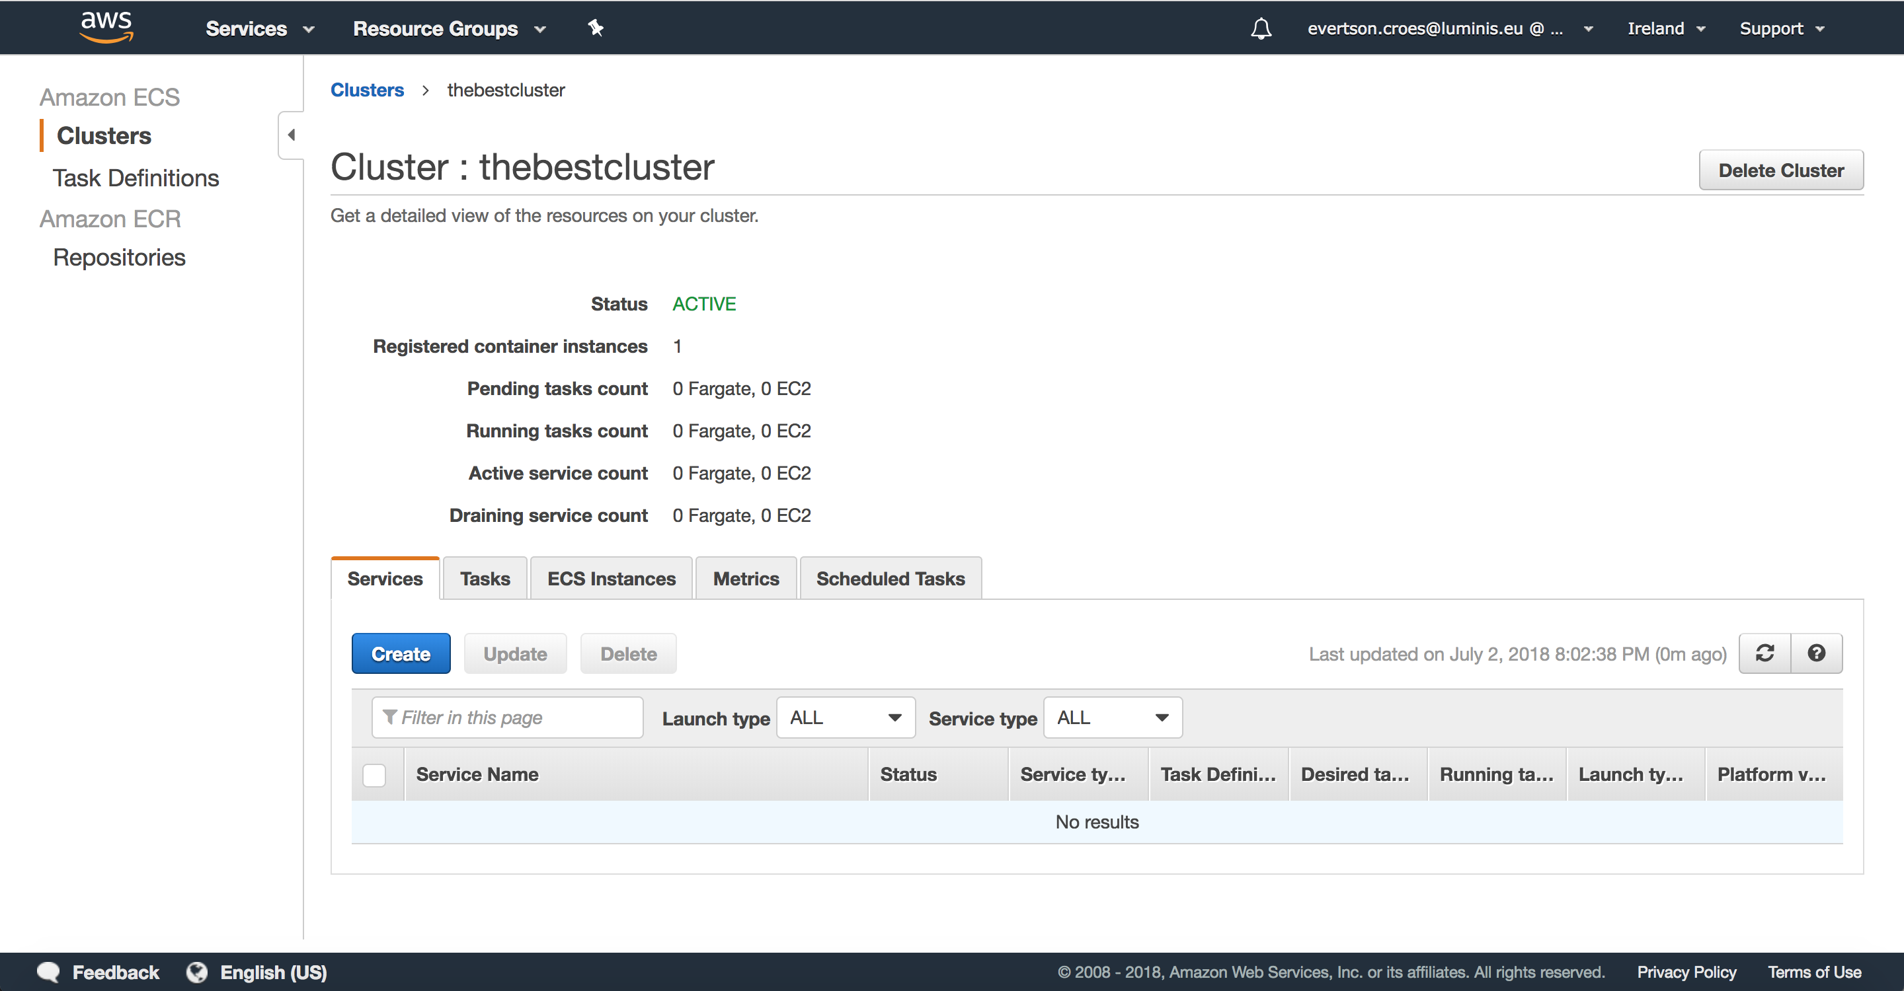Switch to the Scheduled Tasks tab
The height and width of the screenshot is (991, 1904).
click(x=890, y=578)
